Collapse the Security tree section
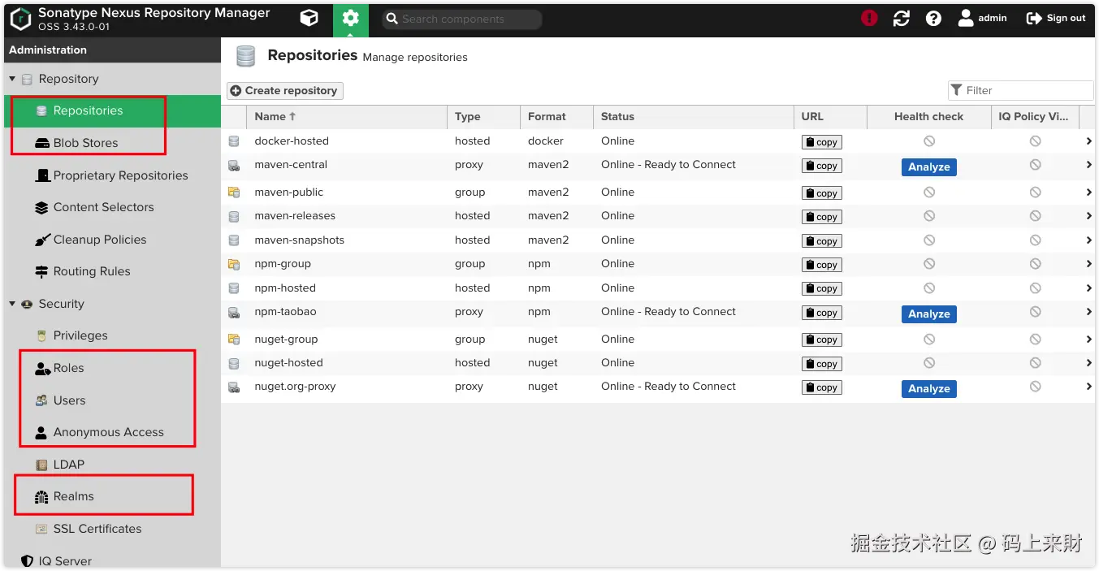 (12, 304)
